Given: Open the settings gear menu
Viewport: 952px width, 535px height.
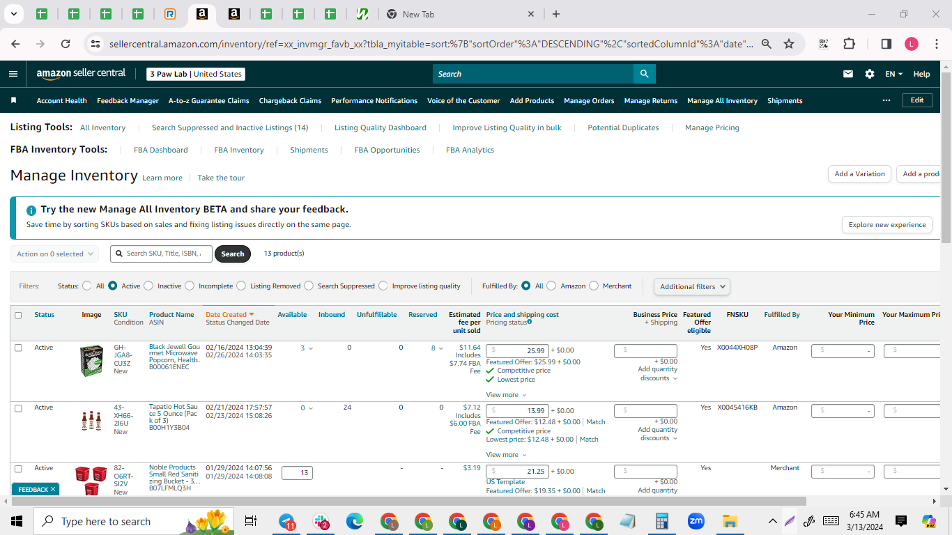Looking at the screenshot, I should [869, 74].
